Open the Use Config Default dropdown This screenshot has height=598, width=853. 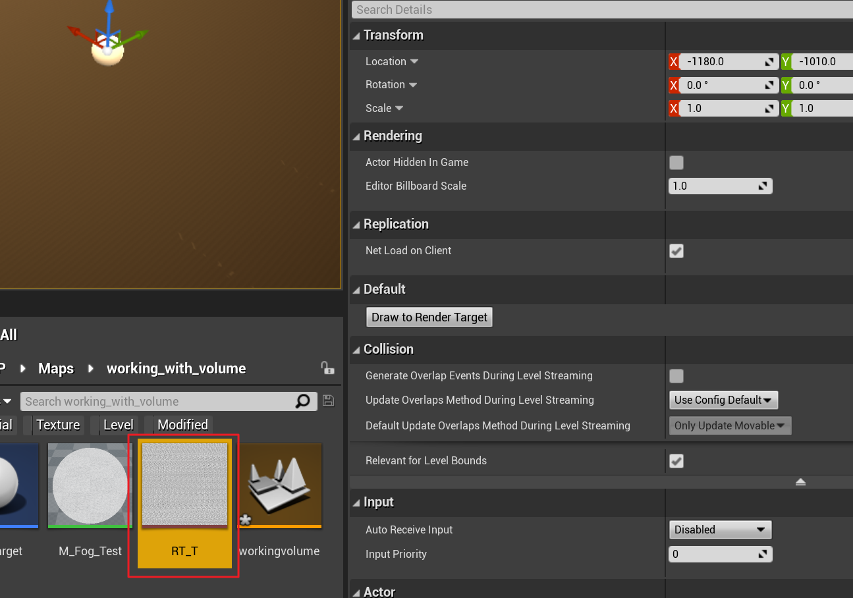(x=724, y=400)
